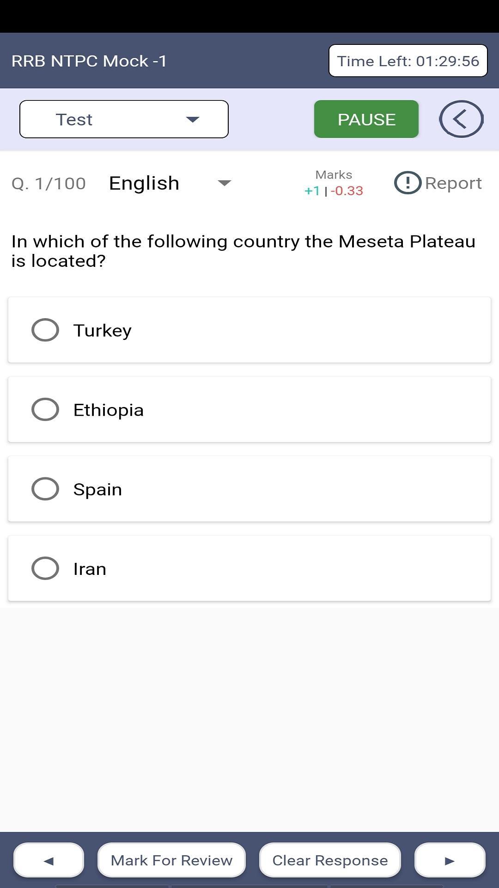
Task: Tap the Report link text
Action: [x=453, y=183]
